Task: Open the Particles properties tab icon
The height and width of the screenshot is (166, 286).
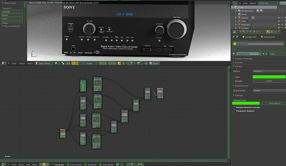Action: [x=275, y=32]
